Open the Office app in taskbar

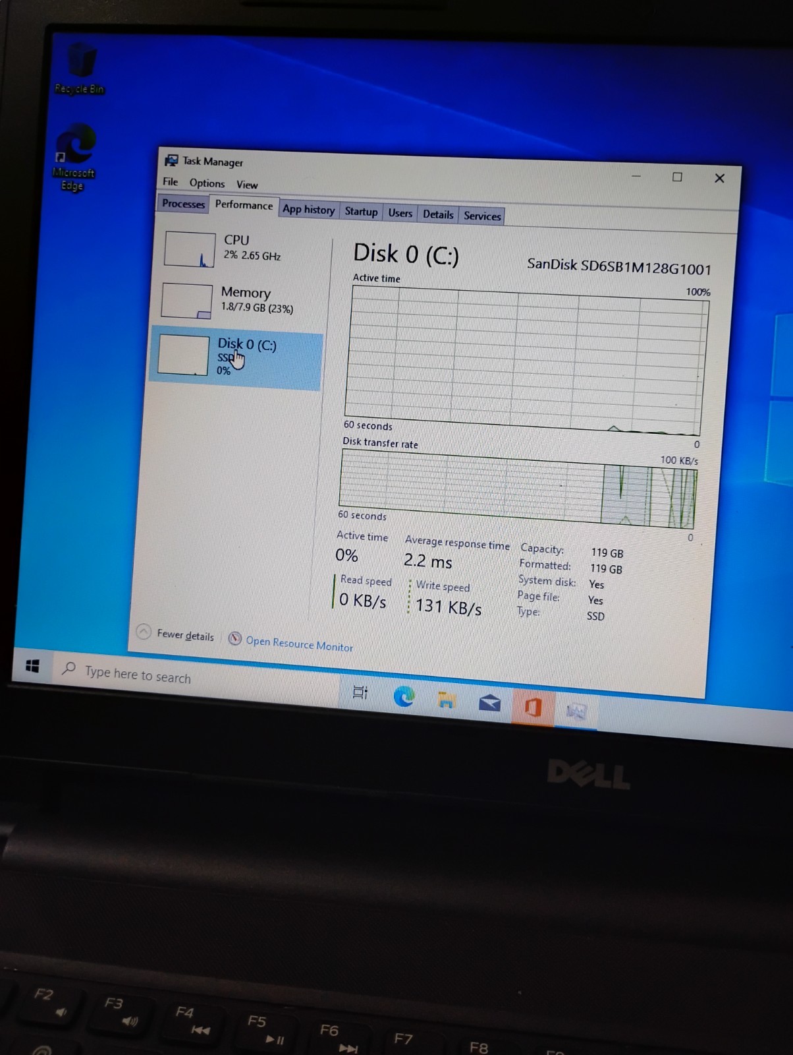pos(533,707)
